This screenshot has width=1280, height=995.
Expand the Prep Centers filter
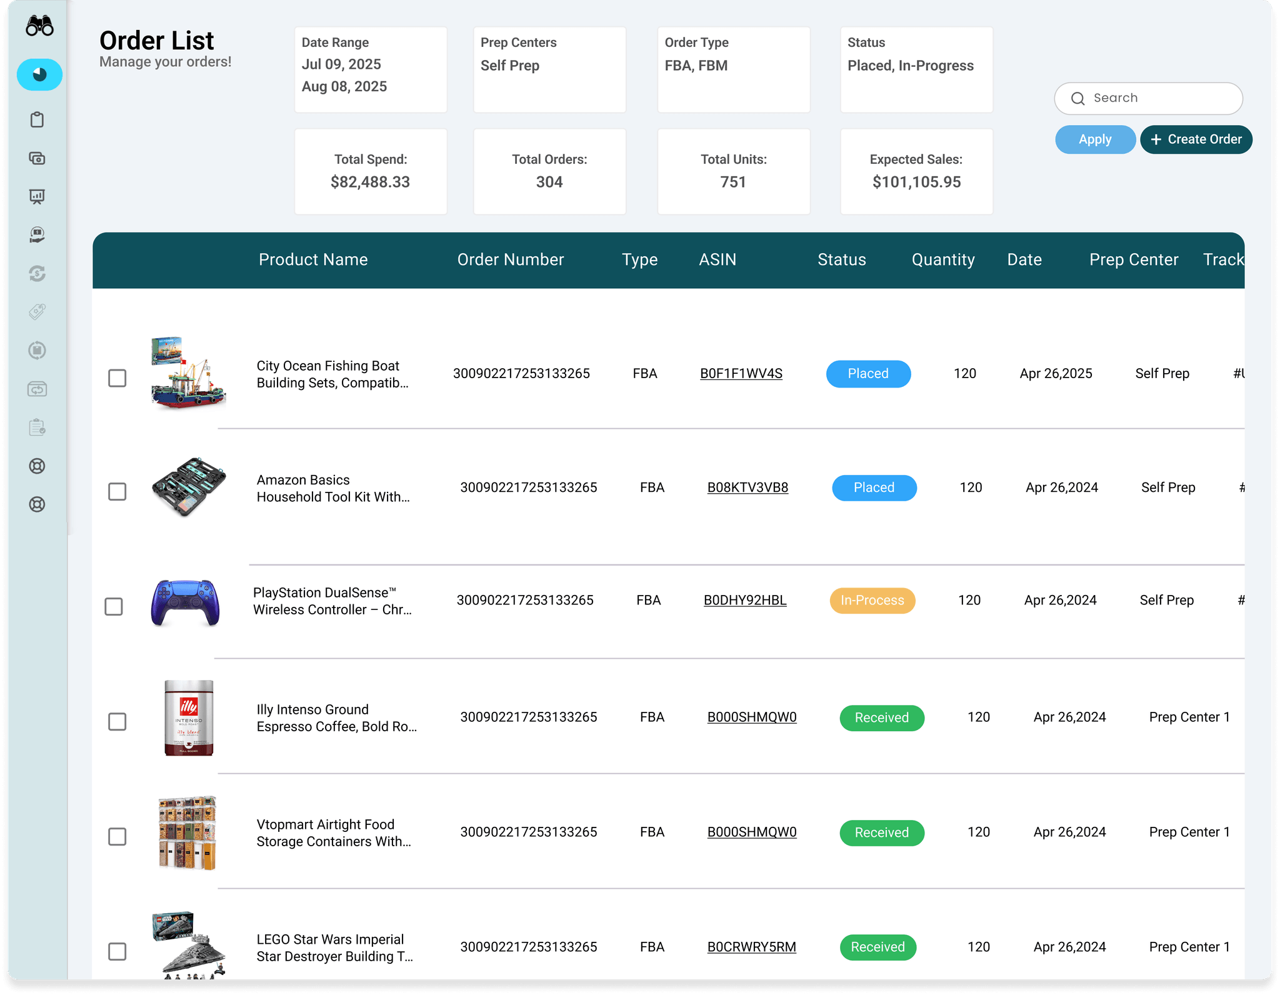(x=549, y=69)
